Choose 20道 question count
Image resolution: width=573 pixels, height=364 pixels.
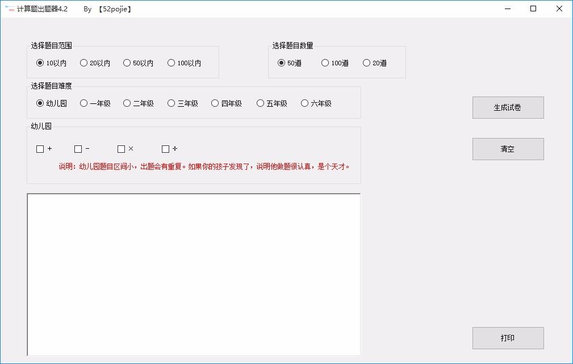[x=367, y=63]
